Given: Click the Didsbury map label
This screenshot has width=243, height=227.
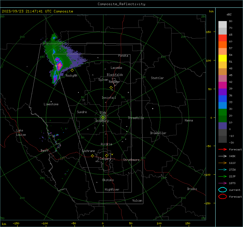Looking at the screenshot, I should click(x=102, y=121).
